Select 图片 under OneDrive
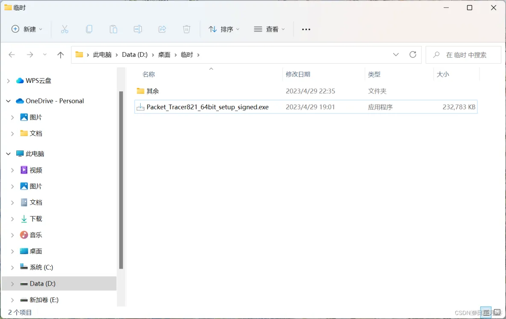 click(36, 117)
